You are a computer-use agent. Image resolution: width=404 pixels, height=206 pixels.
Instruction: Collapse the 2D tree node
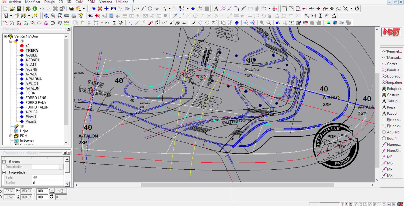[11, 41]
